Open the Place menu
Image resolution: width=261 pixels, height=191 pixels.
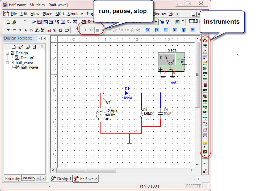point(47,14)
